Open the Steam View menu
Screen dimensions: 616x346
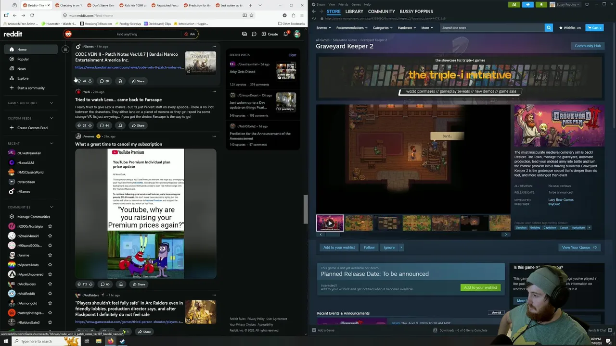(332, 4)
